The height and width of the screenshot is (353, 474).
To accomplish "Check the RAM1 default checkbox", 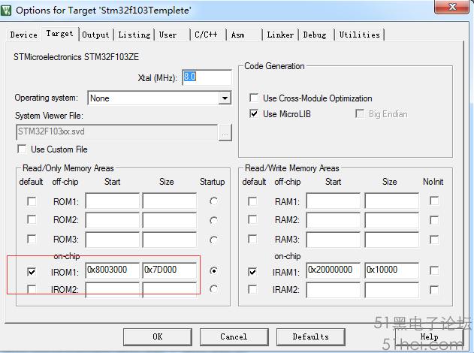I will 252,201.
